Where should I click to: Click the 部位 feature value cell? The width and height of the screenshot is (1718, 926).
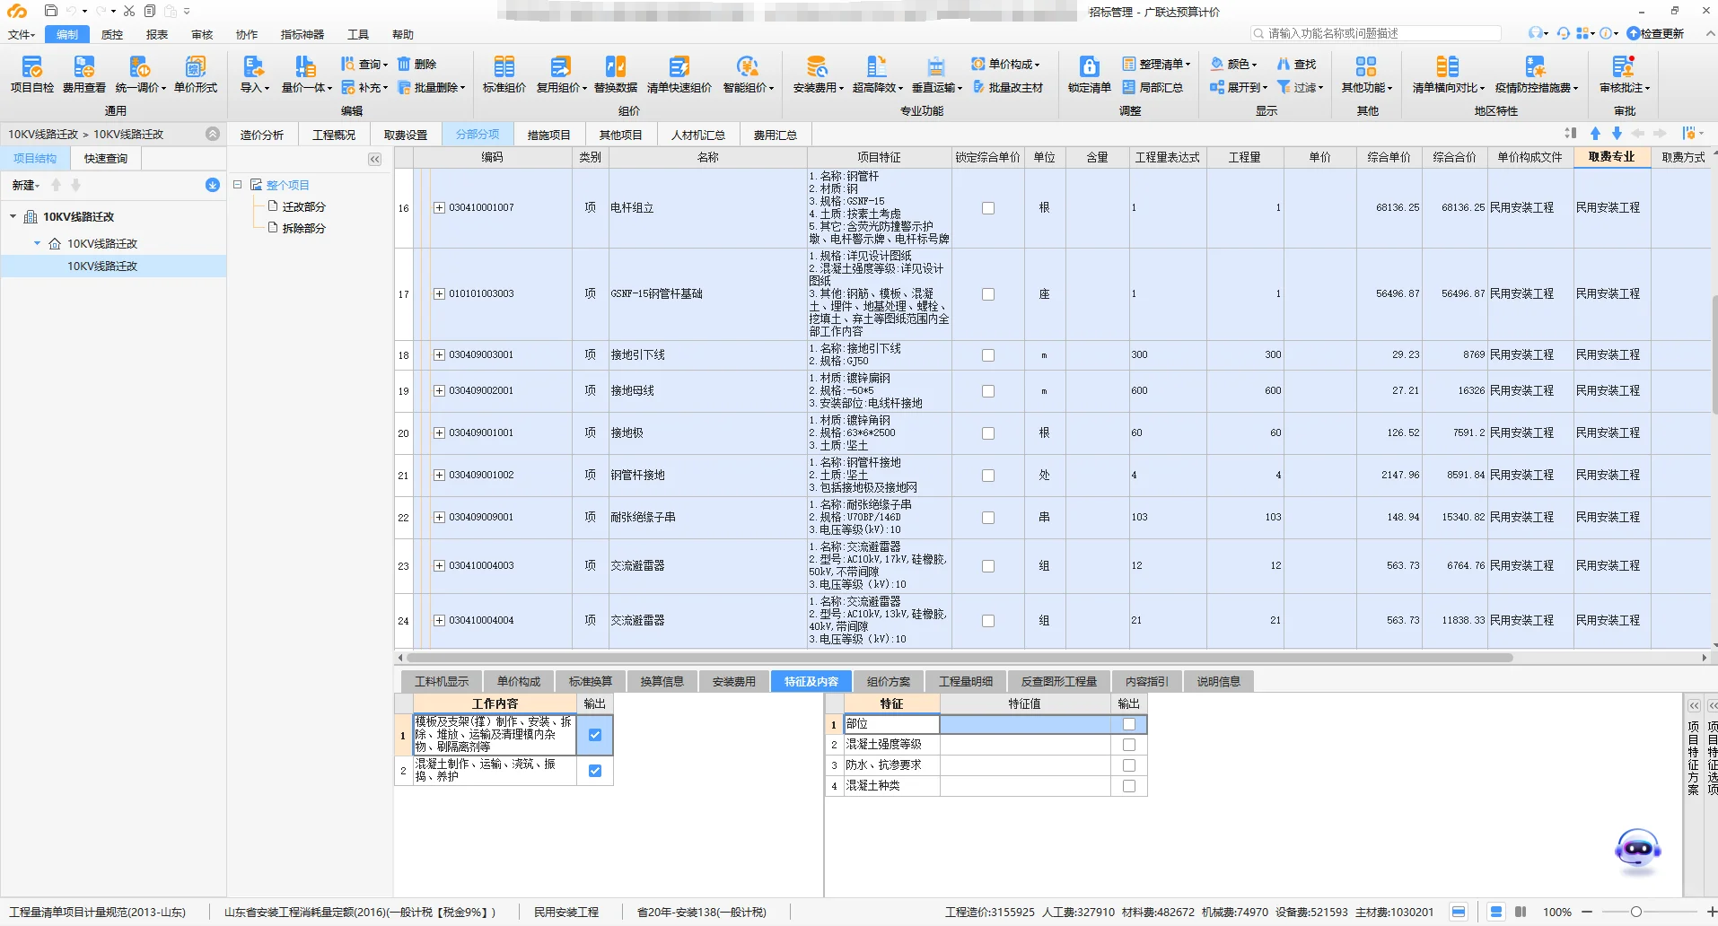coord(1025,724)
